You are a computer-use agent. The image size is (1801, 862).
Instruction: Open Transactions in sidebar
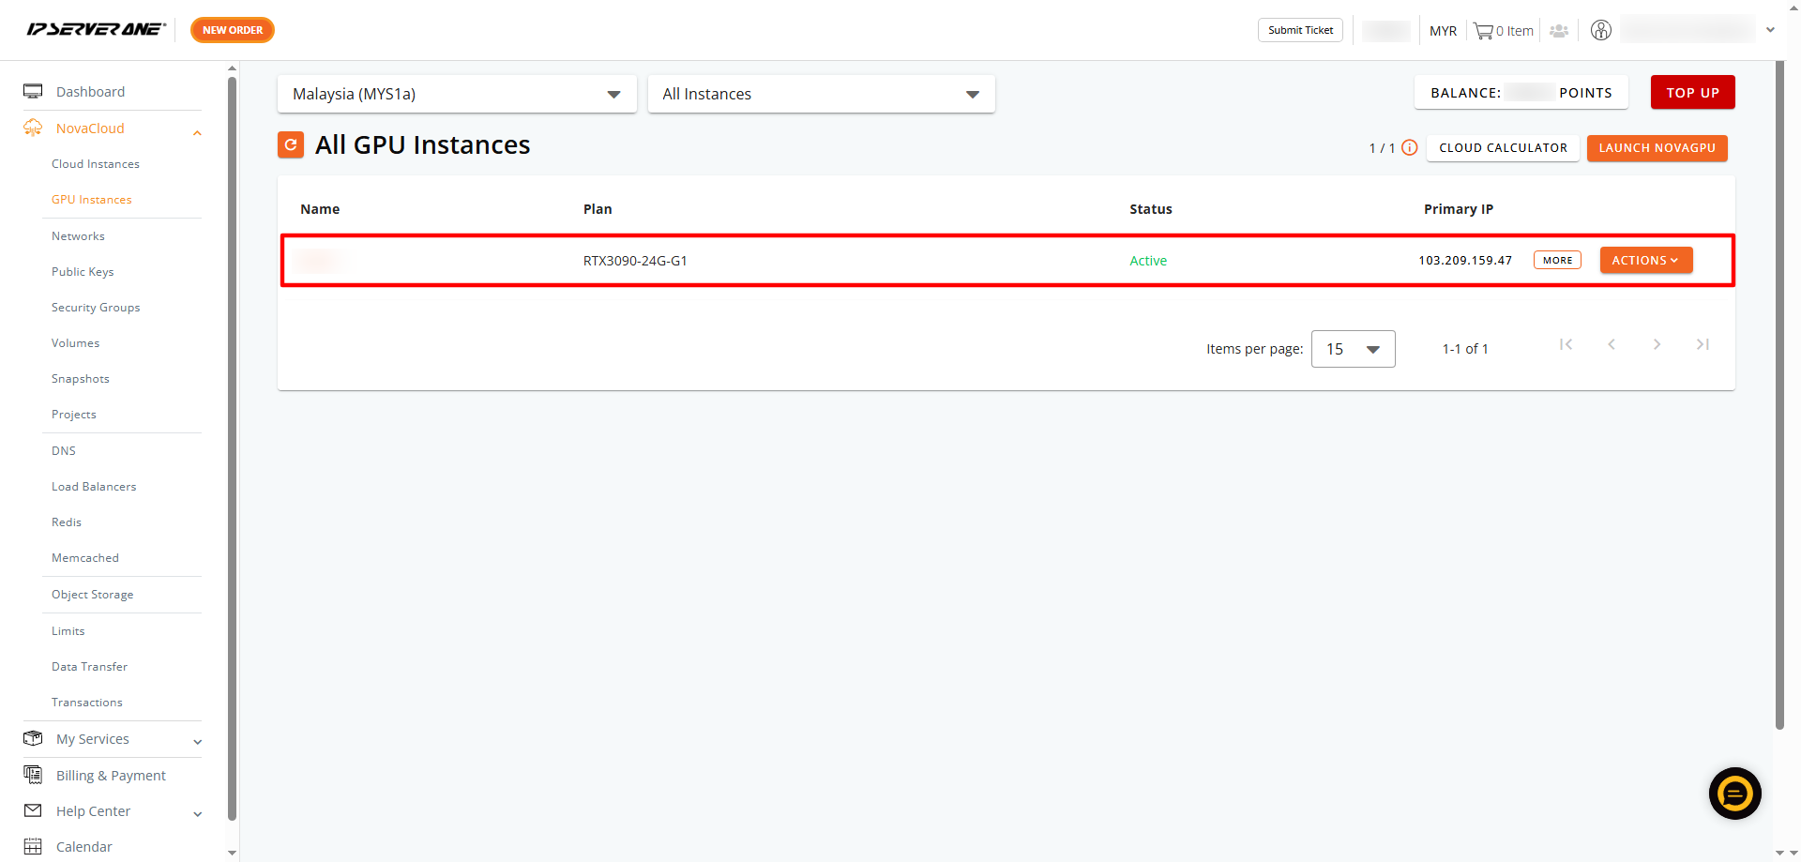[87, 702]
